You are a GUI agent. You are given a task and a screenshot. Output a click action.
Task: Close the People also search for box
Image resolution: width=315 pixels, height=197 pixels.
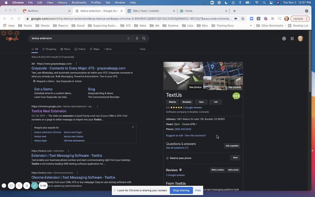133,127
